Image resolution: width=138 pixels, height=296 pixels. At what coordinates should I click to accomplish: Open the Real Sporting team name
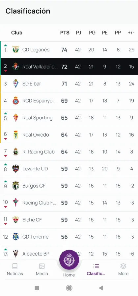(37, 118)
